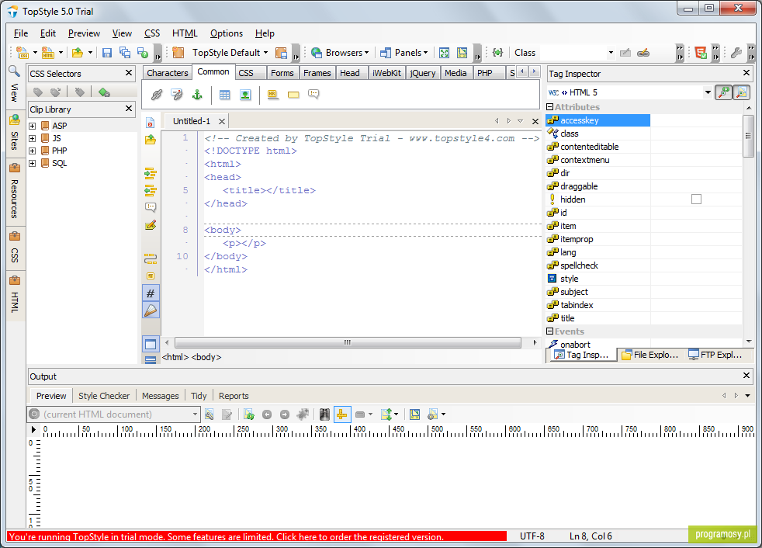Click the new CSS file icon
The width and height of the screenshot is (762, 548).
click(x=23, y=53)
